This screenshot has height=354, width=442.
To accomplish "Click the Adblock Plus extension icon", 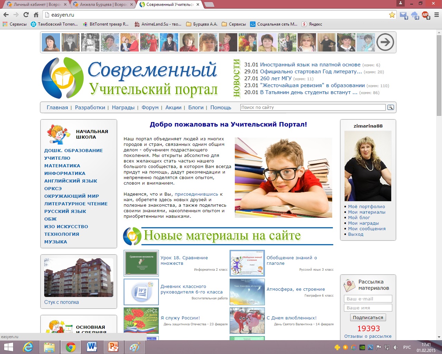I will point(425,15).
